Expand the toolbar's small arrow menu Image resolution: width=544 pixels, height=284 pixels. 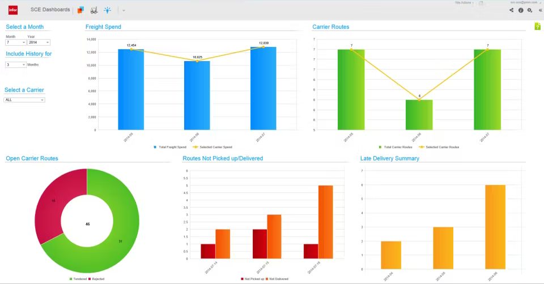124,11
